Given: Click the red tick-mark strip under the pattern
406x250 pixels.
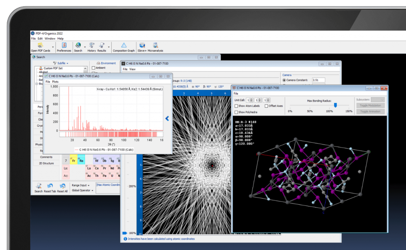Looking at the screenshot, I should pyautogui.click(x=111, y=134).
